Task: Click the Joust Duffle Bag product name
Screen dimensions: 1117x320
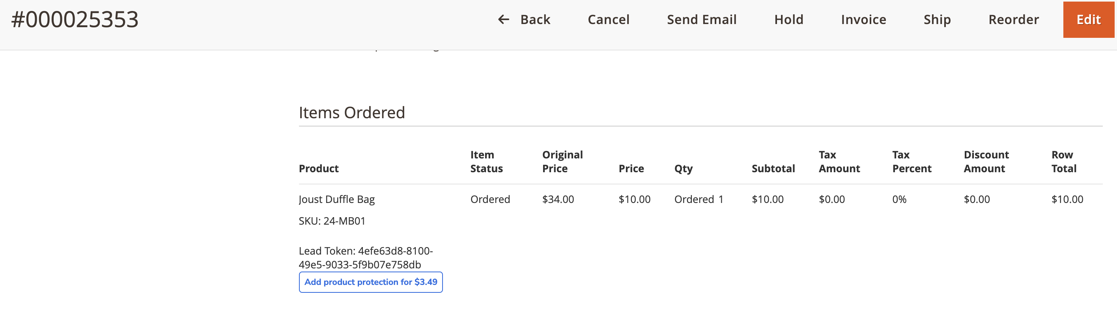Action: [x=336, y=199]
